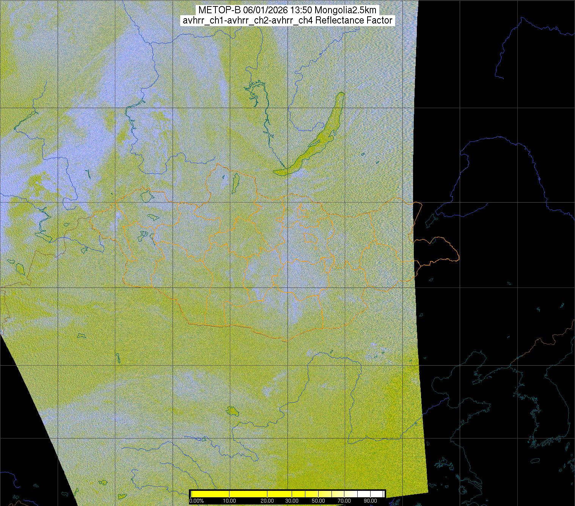Viewport: 575px width, 506px height.
Task: Click the '70.00' colorbar label
Action: tap(345, 501)
